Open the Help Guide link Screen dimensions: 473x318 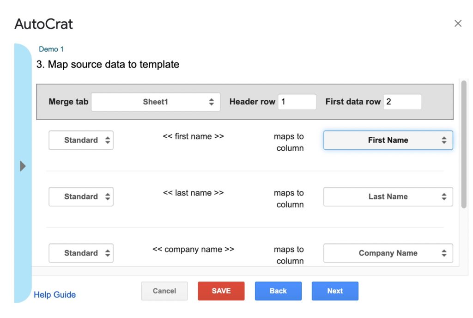[x=55, y=294]
